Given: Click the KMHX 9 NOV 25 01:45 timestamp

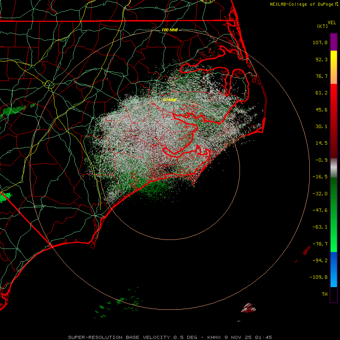Looking at the screenshot, I should pos(240,337).
